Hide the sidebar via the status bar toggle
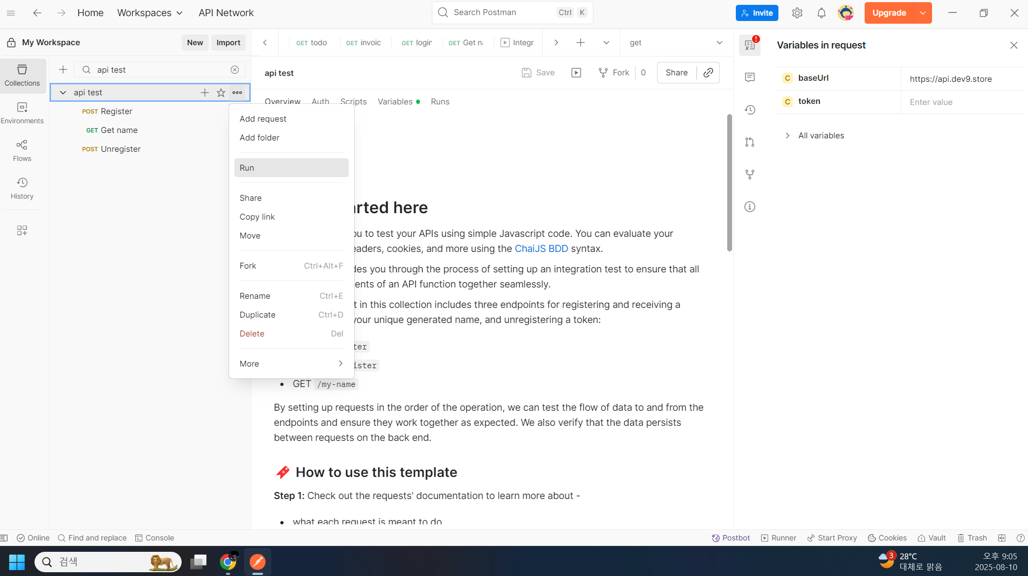1028x576 pixels. pos(4,538)
